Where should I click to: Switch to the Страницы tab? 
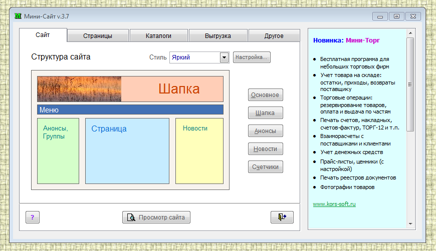[98, 36]
